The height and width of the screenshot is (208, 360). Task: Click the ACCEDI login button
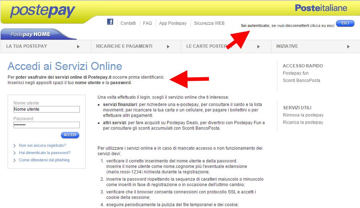[x=70, y=135]
